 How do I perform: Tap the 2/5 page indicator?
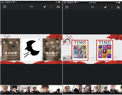pos(92,7)
